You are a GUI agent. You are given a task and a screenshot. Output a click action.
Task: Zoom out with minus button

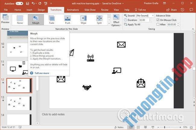tap(158, 127)
